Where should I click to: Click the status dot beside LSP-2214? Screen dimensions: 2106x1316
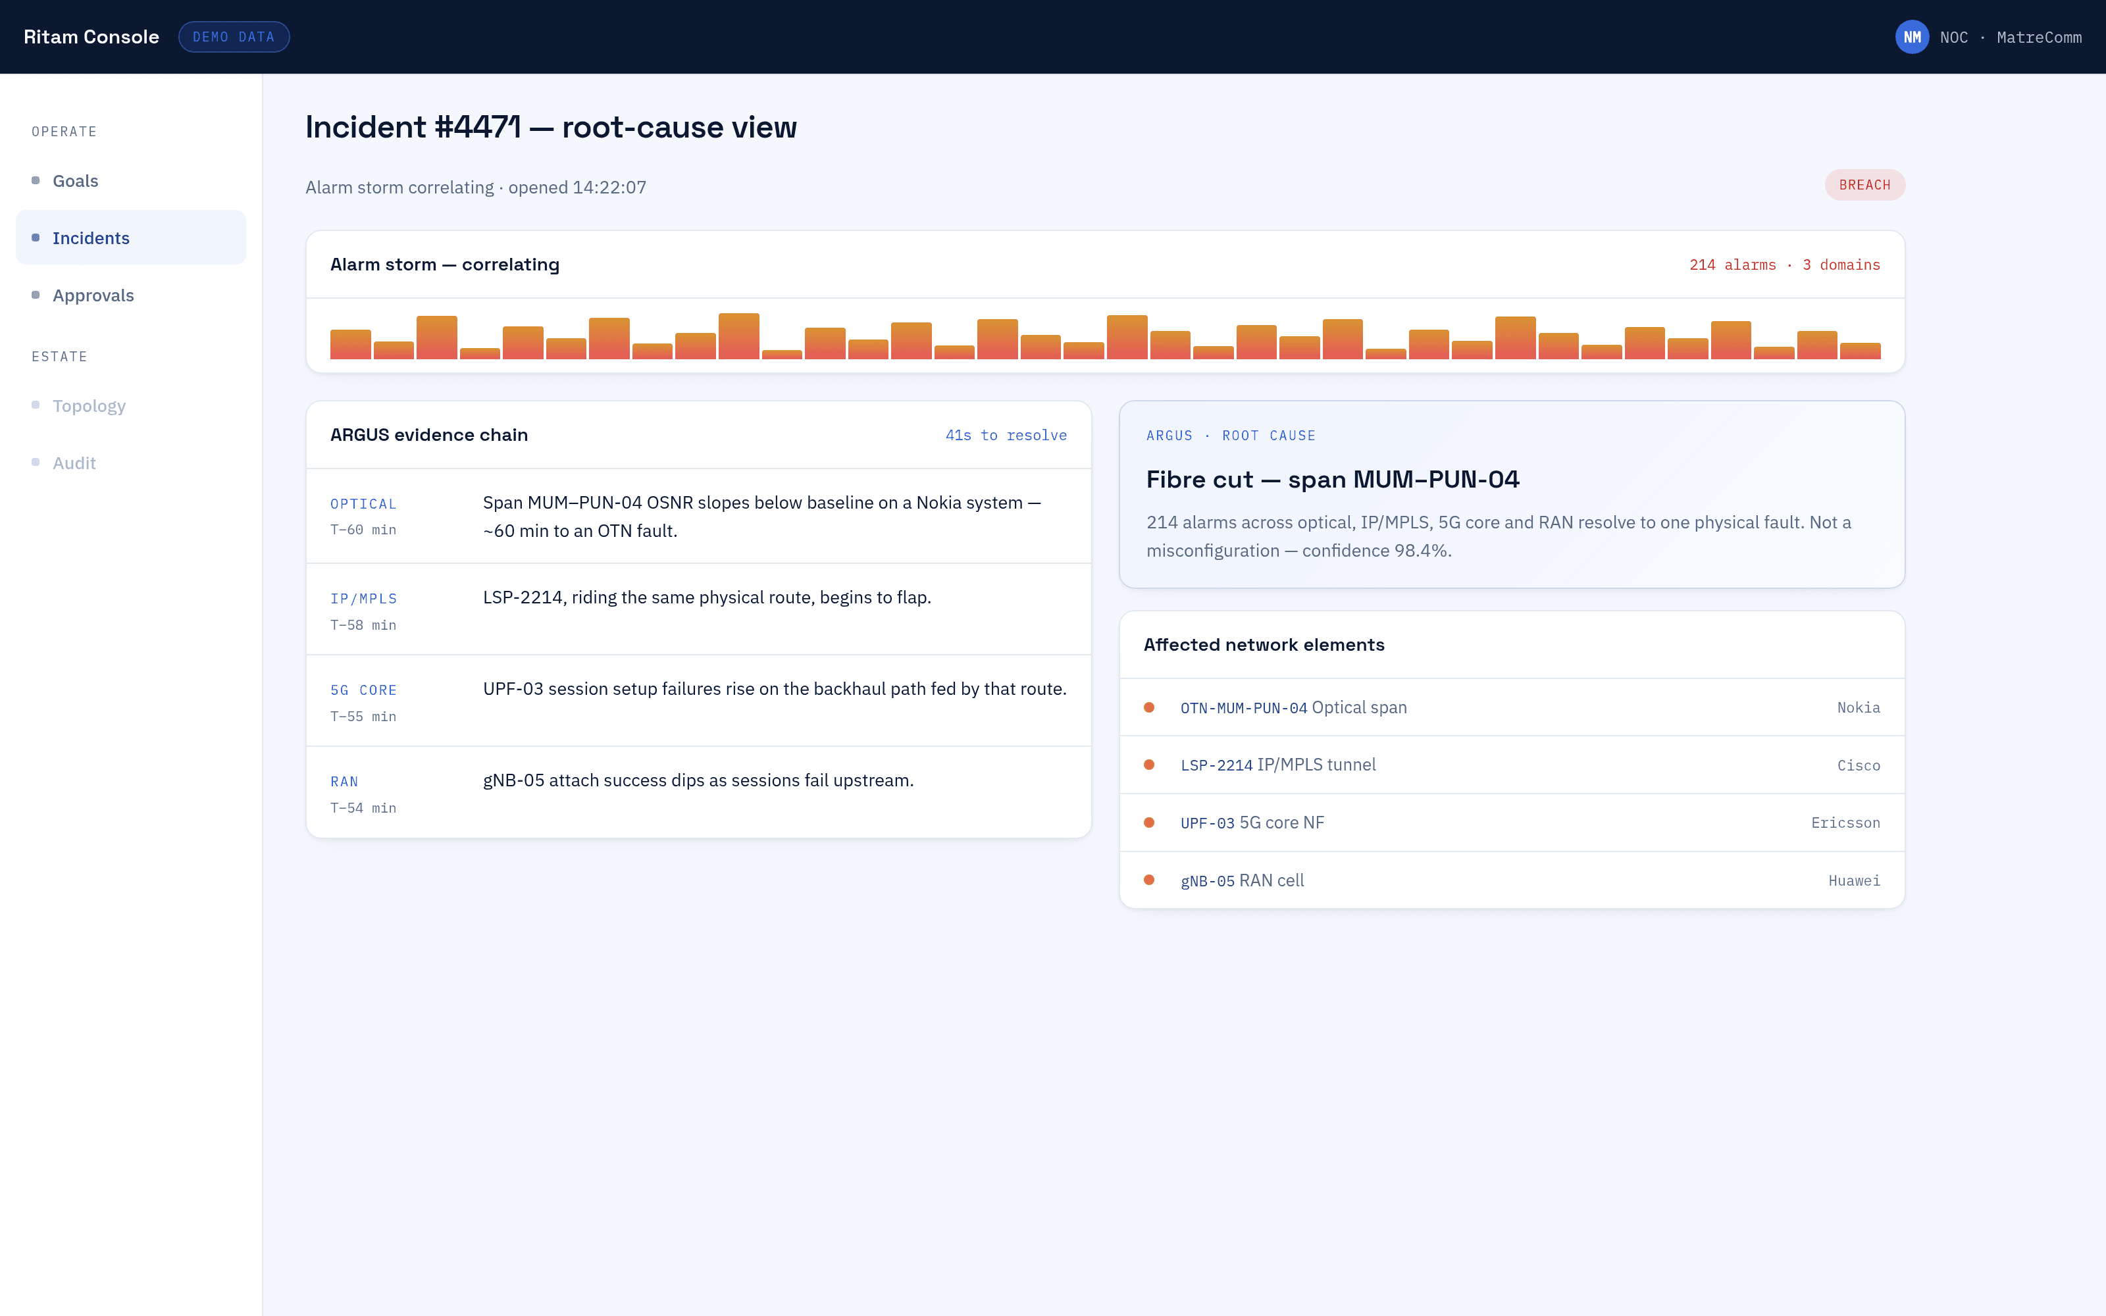[x=1148, y=765]
